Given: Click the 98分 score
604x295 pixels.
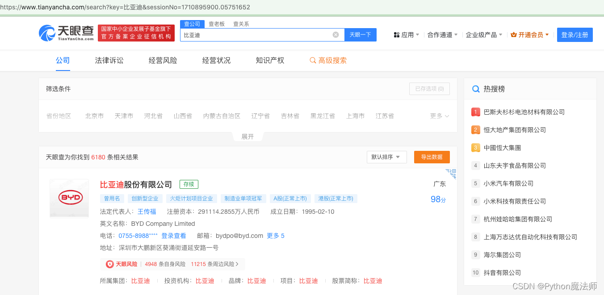Looking at the screenshot, I should pos(438,199).
